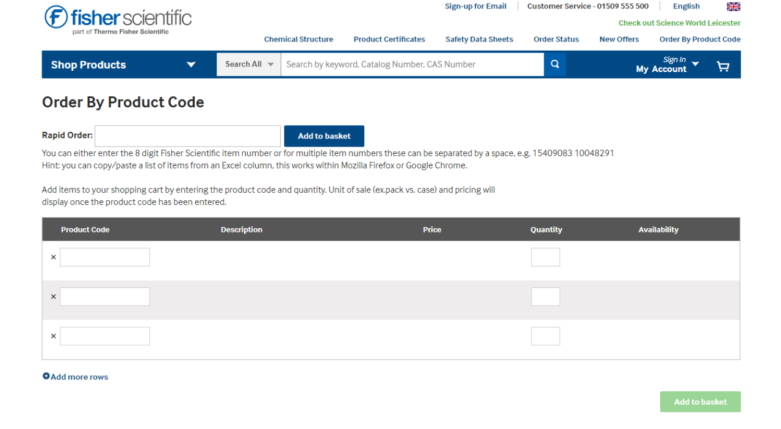Image resolution: width=781 pixels, height=429 pixels.
Task: Open the Search All category dropdown
Action: [x=249, y=64]
